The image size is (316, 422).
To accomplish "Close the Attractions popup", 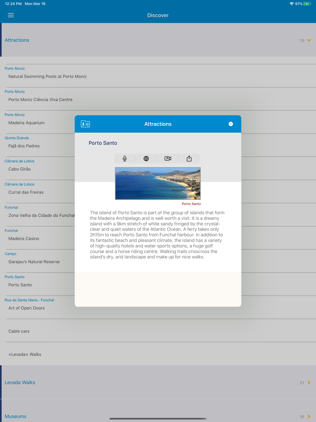I will point(231,124).
